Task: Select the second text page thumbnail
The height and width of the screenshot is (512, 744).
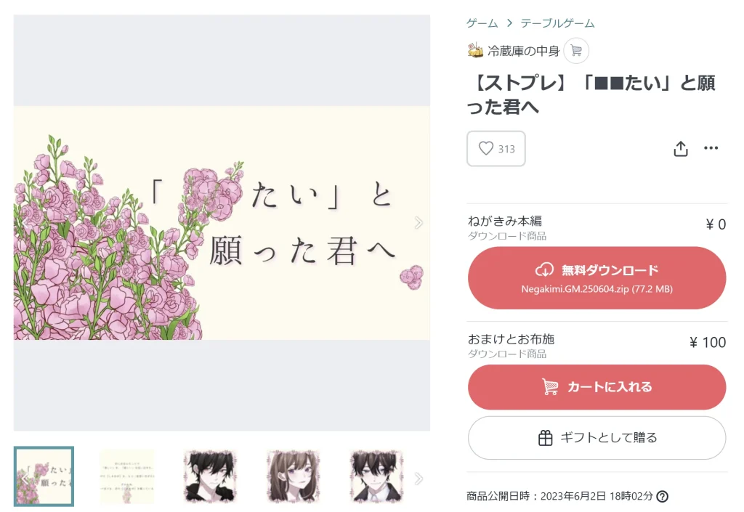Action: (x=126, y=476)
